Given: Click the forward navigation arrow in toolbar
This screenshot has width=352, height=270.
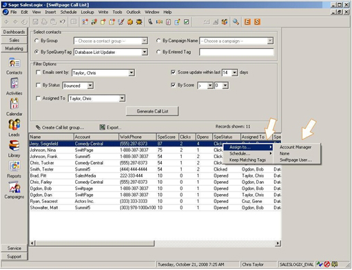Looking at the screenshot, I should tap(15, 22).
